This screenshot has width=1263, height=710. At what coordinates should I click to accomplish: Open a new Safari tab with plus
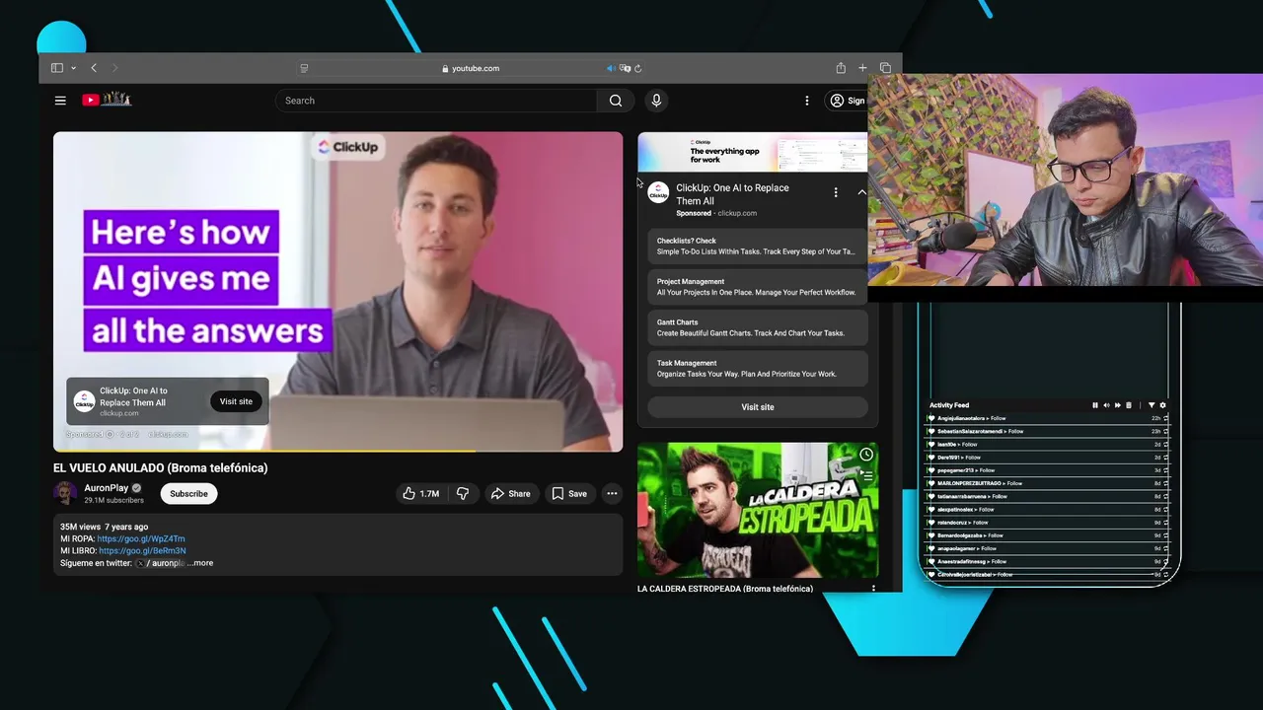tap(862, 68)
